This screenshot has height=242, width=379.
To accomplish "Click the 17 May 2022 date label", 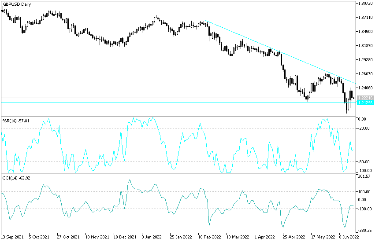I will click(323, 237).
